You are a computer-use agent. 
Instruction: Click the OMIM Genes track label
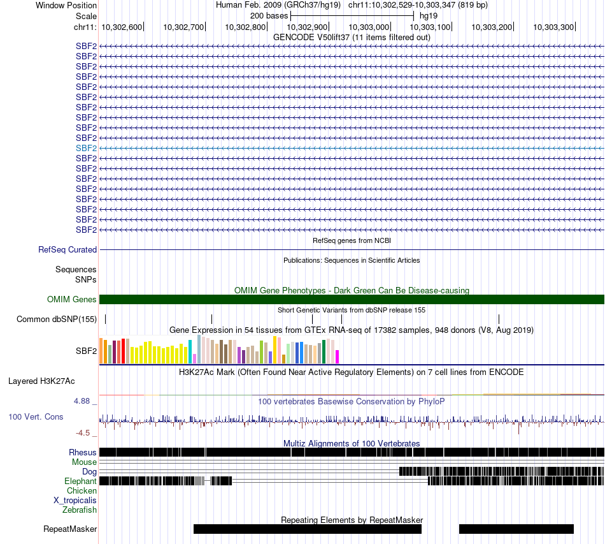click(72, 300)
